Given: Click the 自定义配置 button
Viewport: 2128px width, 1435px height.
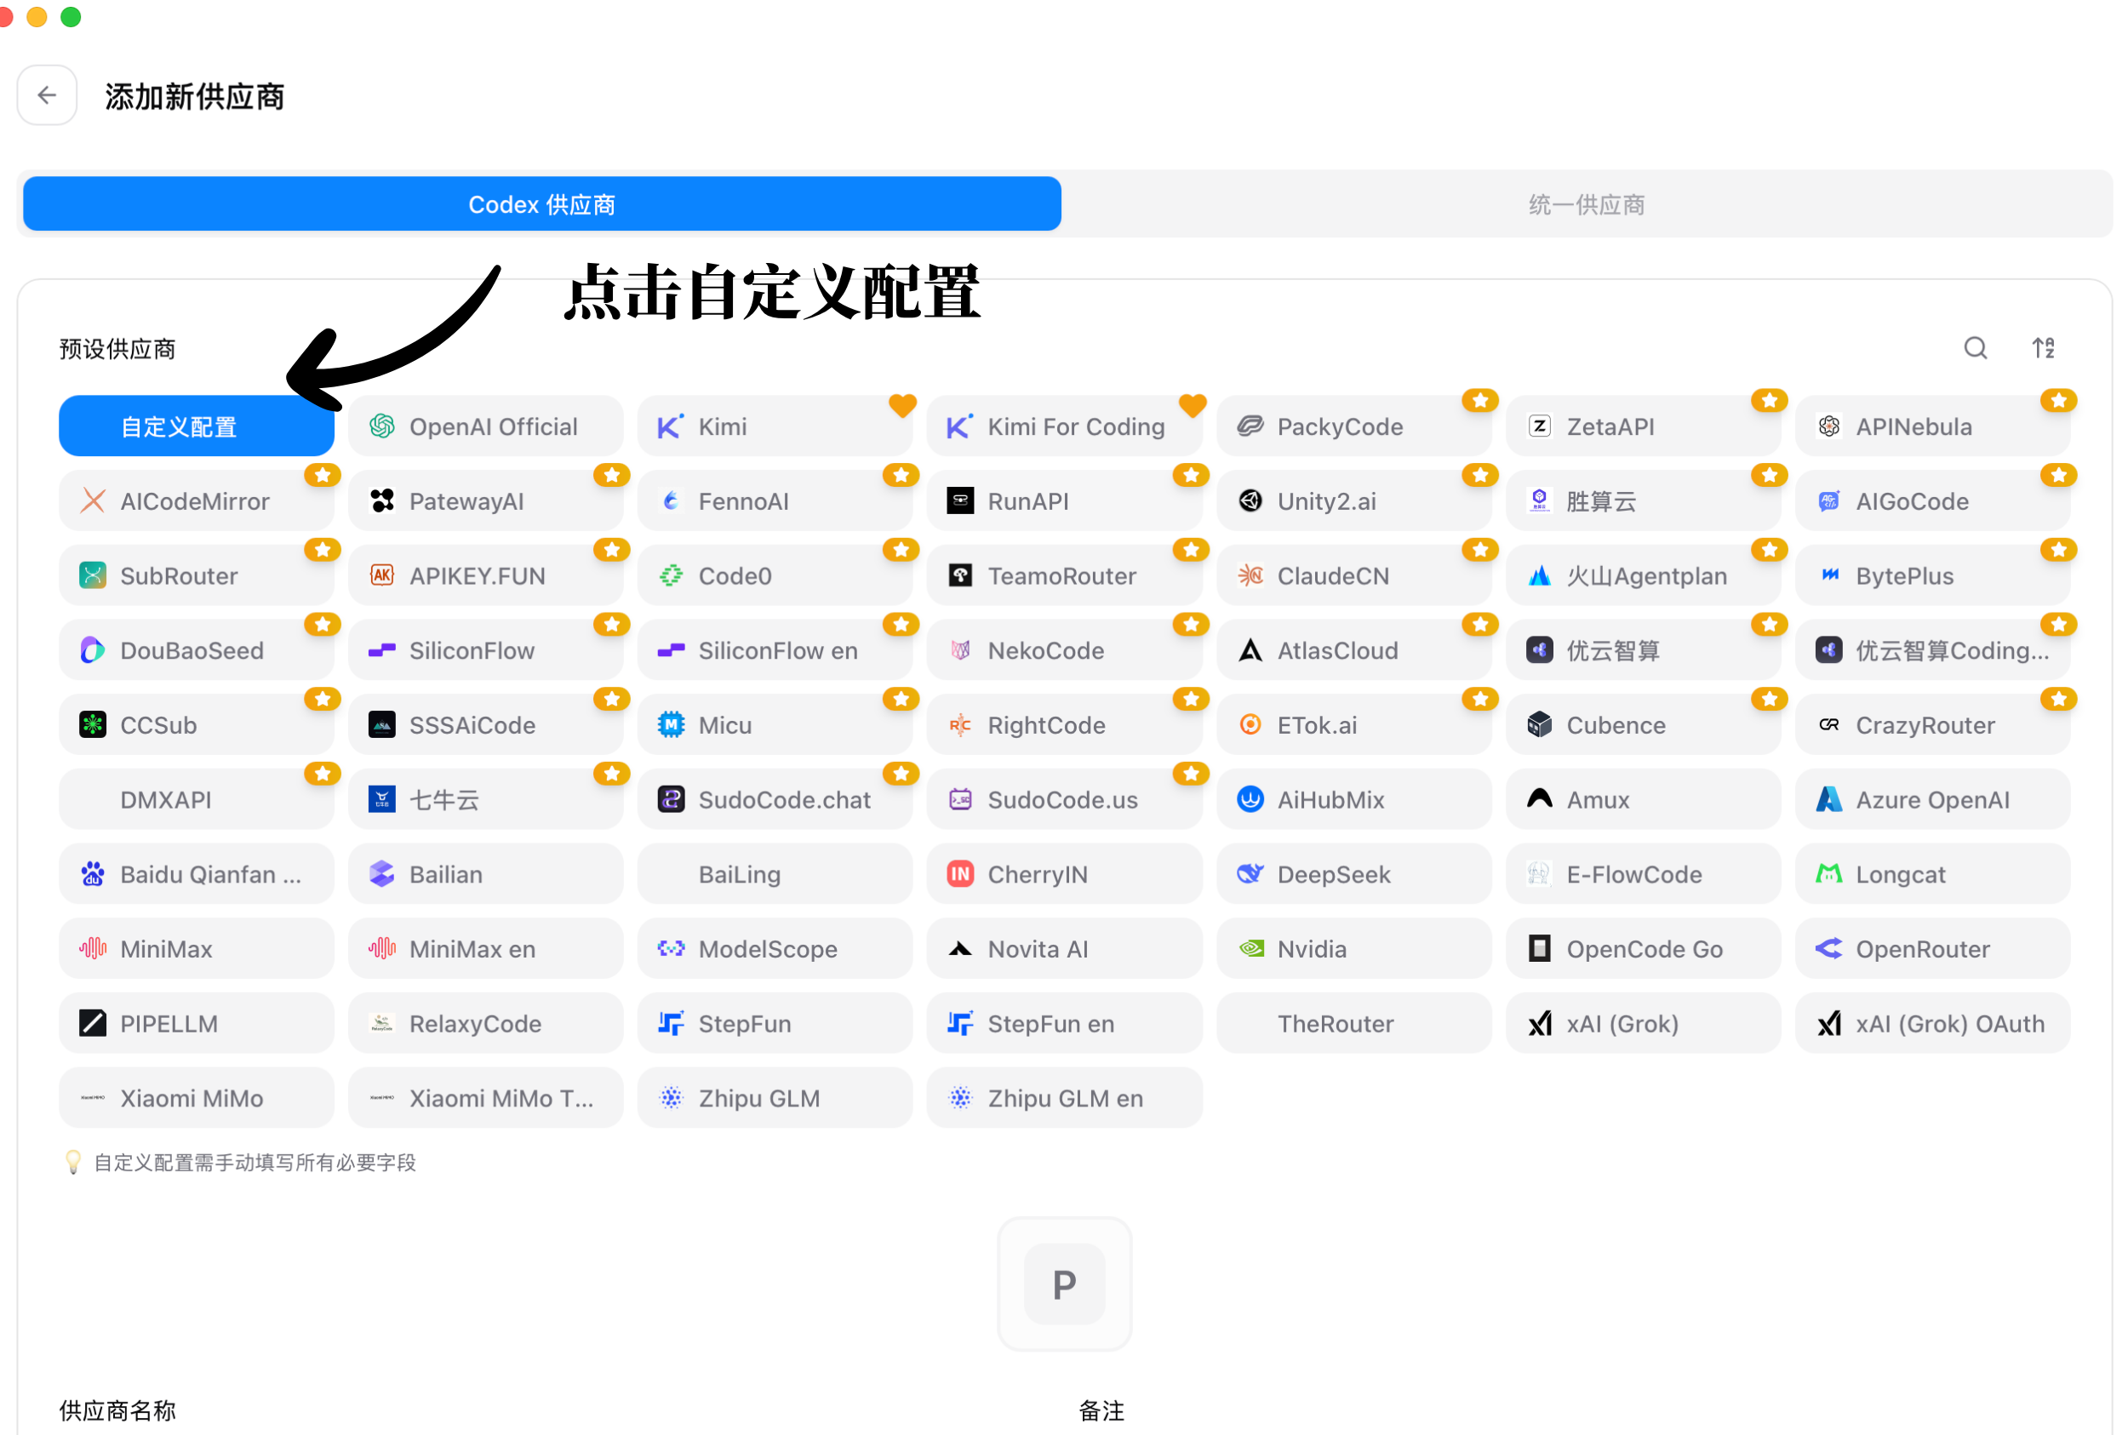Looking at the screenshot, I should pos(197,426).
